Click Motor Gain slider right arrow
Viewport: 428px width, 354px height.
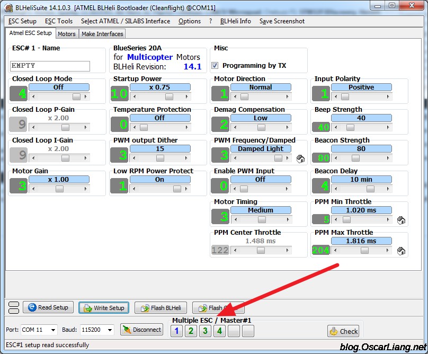coord(86,189)
